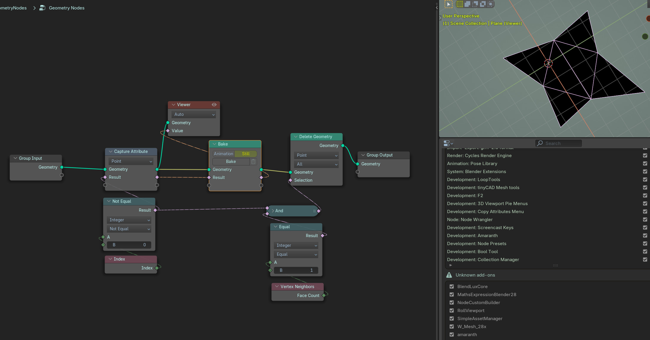Set selection mode to Set New
The image size is (650, 340).
460,4
